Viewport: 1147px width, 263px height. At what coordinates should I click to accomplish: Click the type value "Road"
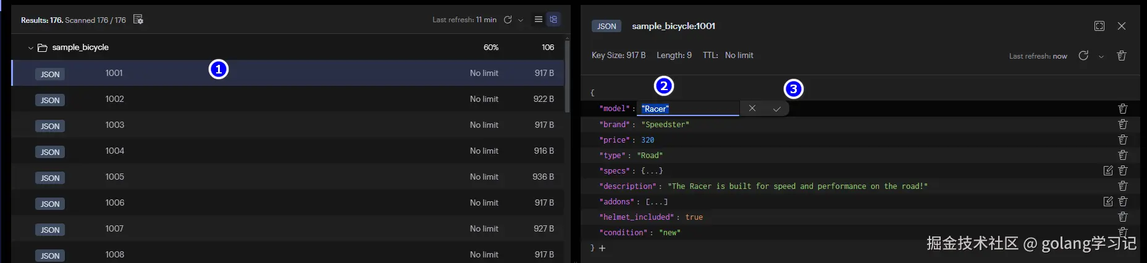click(650, 156)
